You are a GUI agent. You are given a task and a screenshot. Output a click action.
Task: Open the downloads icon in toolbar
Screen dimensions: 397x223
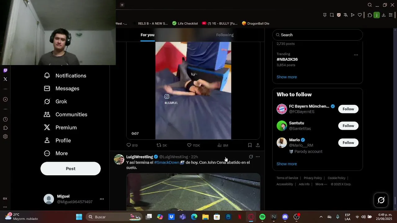tap(384, 15)
